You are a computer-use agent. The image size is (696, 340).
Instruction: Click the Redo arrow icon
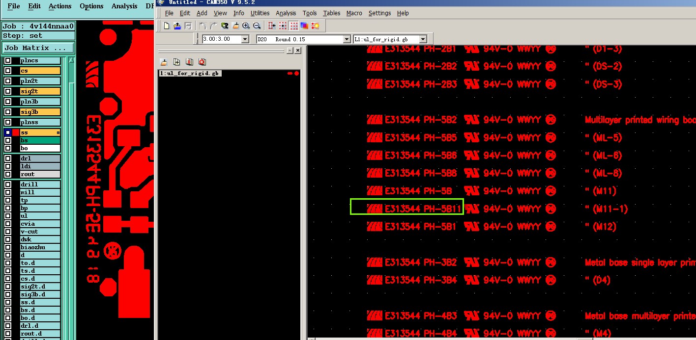[x=213, y=26]
